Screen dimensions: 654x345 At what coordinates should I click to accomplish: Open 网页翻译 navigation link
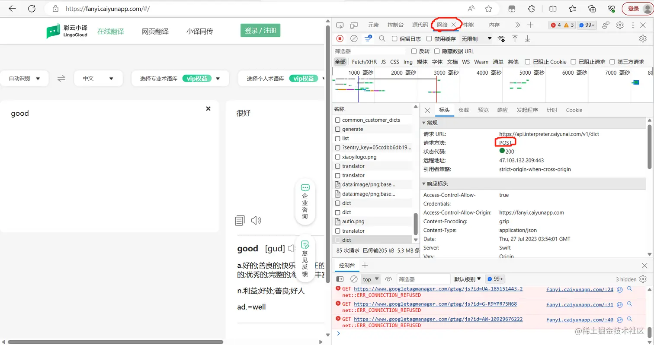click(155, 31)
